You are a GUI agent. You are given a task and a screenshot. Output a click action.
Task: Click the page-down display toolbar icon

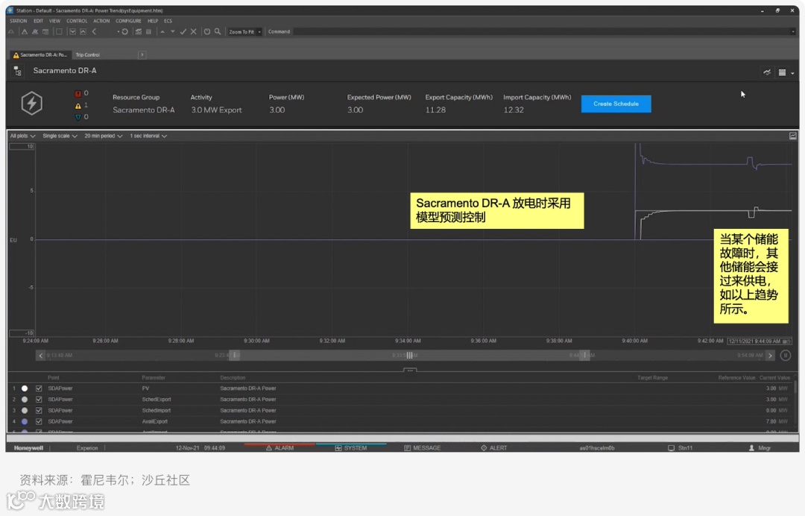point(73,32)
